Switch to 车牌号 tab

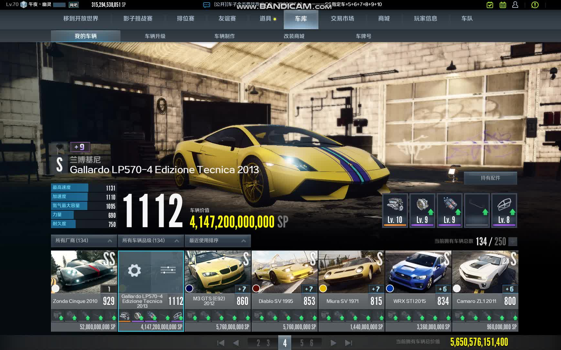pos(364,36)
